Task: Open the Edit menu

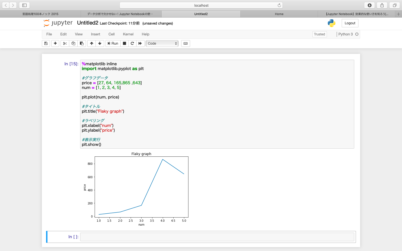Action: pos(63,34)
